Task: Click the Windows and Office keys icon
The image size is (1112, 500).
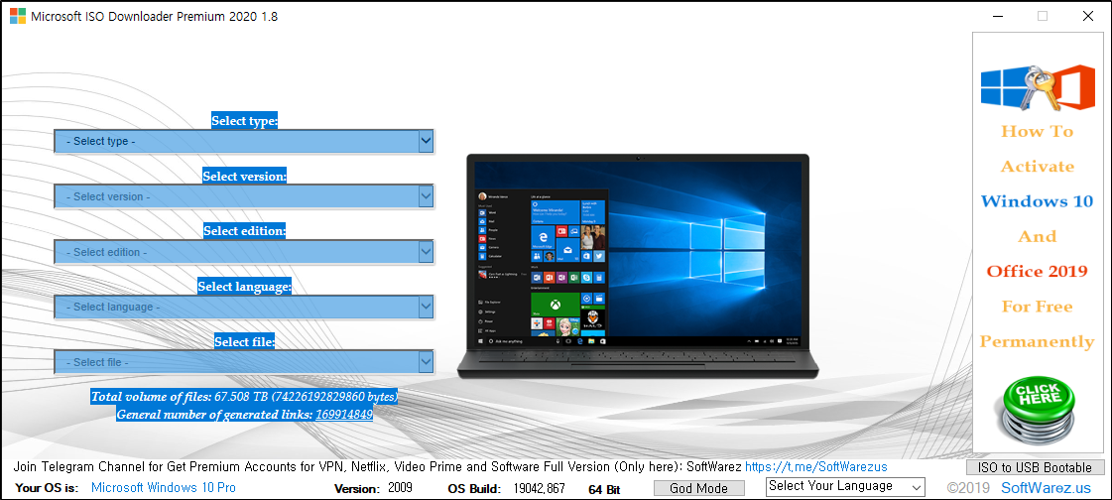Action: coord(1037,87)
